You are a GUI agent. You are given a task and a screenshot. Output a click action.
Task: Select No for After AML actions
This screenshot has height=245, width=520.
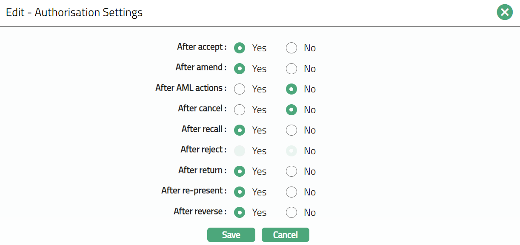(x=291, y=89)
